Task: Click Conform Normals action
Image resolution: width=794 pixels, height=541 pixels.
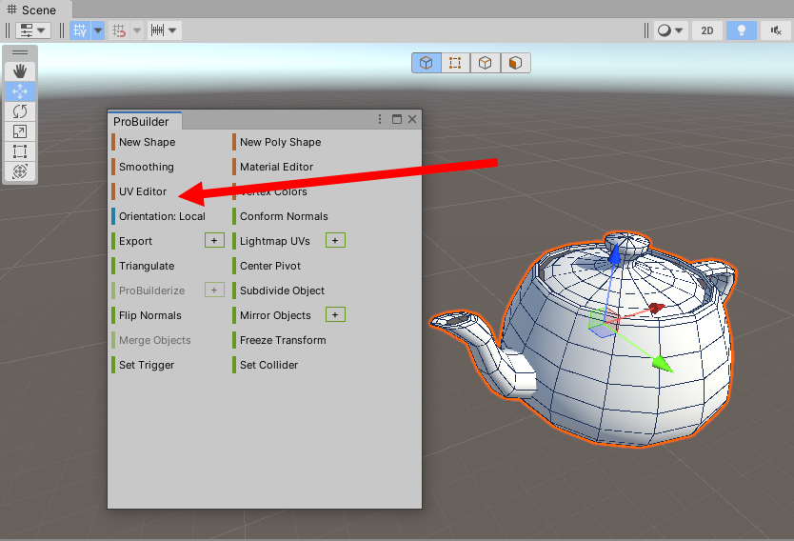Action: pos(284,217)
